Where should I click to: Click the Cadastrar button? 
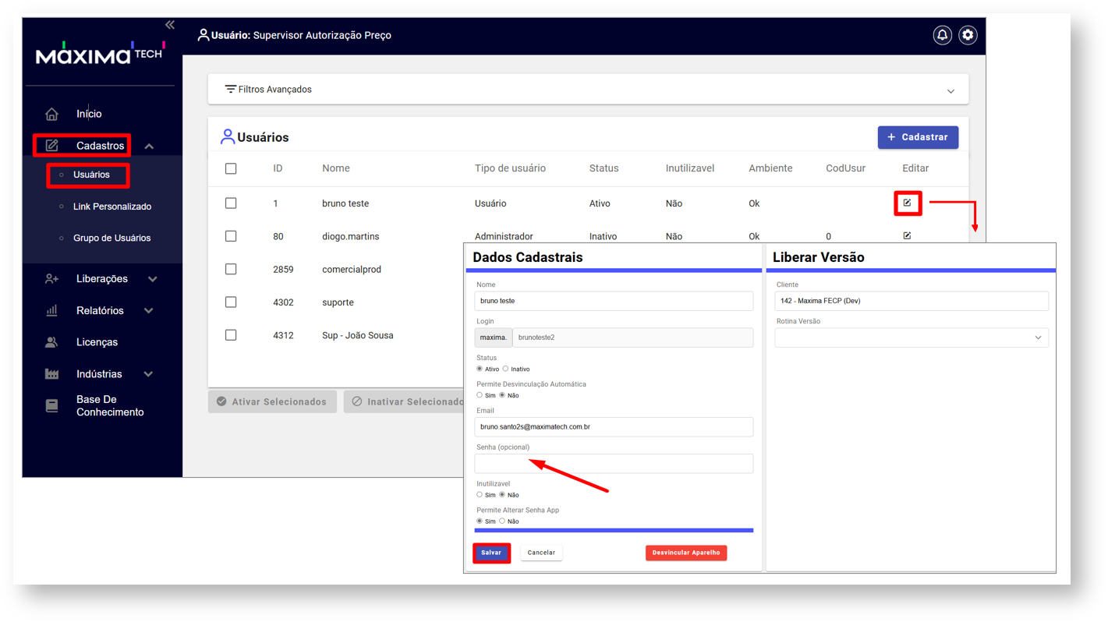point(918,137)
